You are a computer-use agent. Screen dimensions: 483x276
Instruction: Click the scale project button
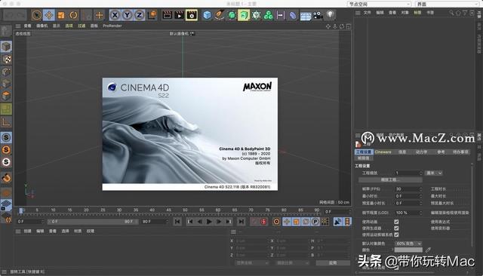click(390, 179)
